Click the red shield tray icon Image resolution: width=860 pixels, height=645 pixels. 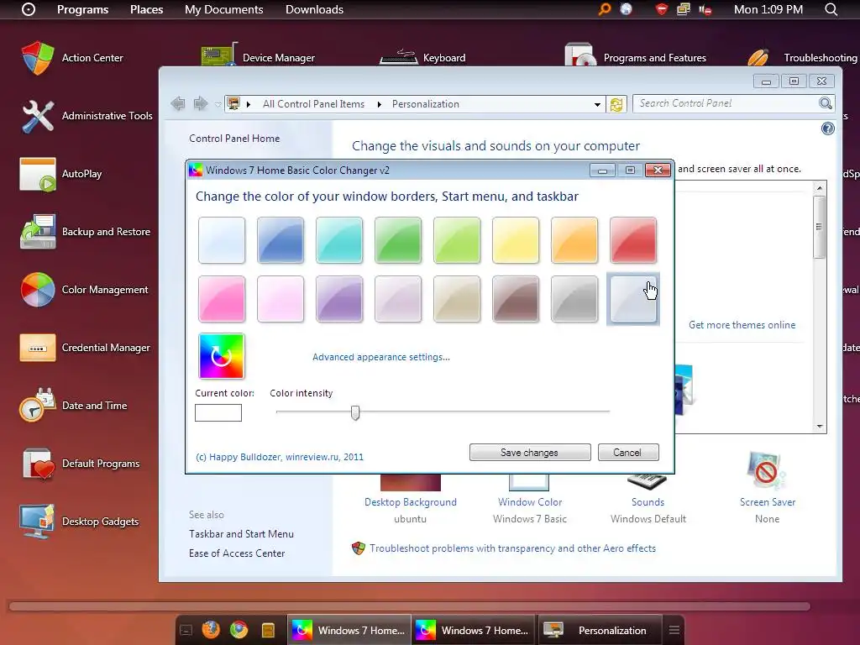pyautogui.click(x=662, y=9)
